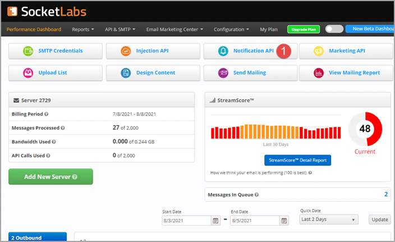Open the Quick Date Last 2 Days dropdown

point(329,220)
